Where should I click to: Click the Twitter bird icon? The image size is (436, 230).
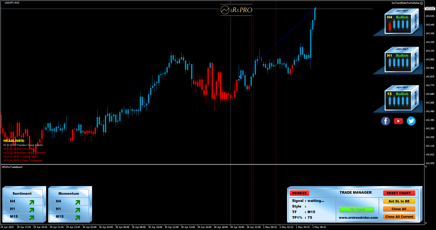pos(411,121)
